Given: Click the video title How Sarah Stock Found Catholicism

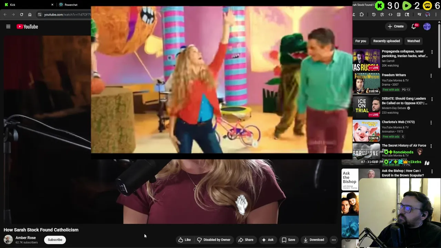Looking at the screenshot, I should [x=41, y=230].
